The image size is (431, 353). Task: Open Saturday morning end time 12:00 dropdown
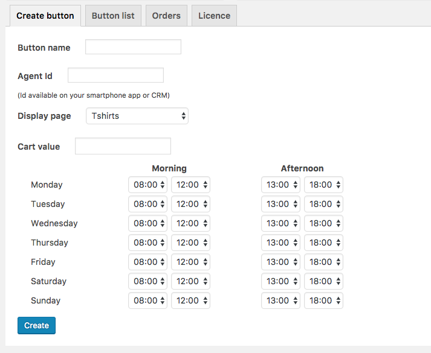[191, 281]
